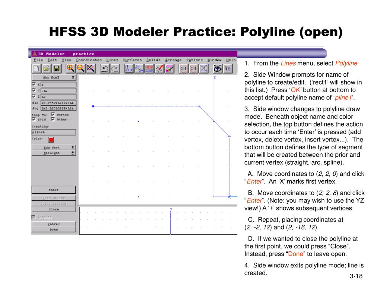Click the Save floppy disk icon
This screenshot has height=286, width=381.
tap(57, 69)
